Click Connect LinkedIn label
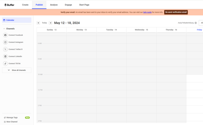203x125 pixels. [15, 56]
